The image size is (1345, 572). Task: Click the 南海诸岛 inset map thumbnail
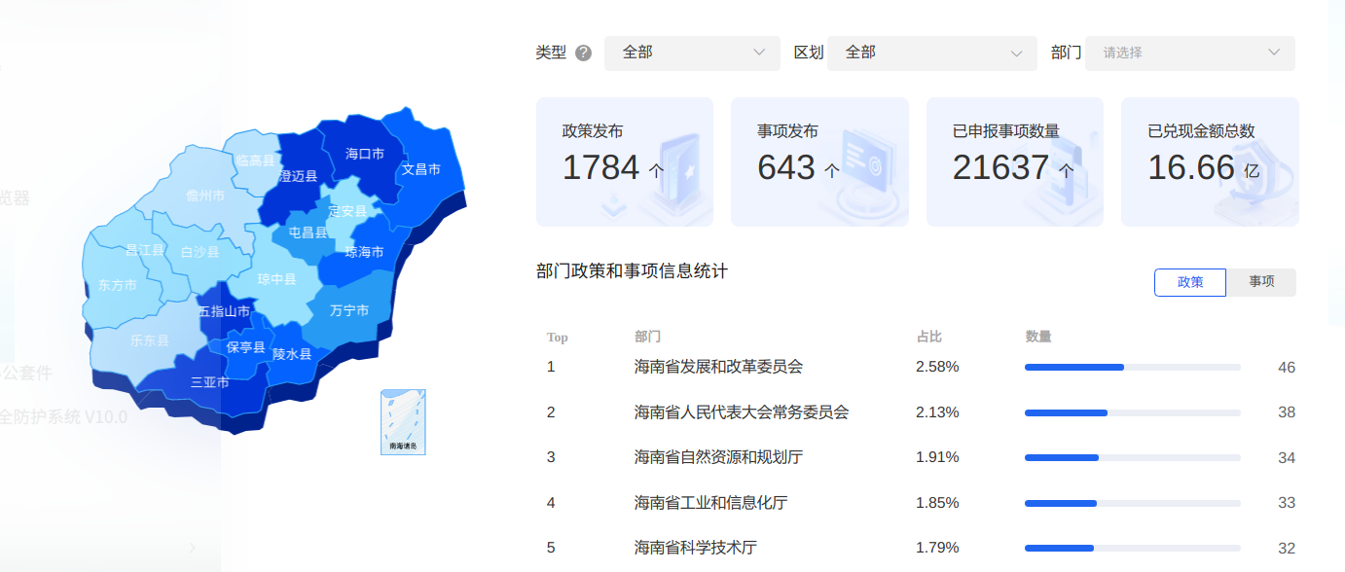(403, 422)
